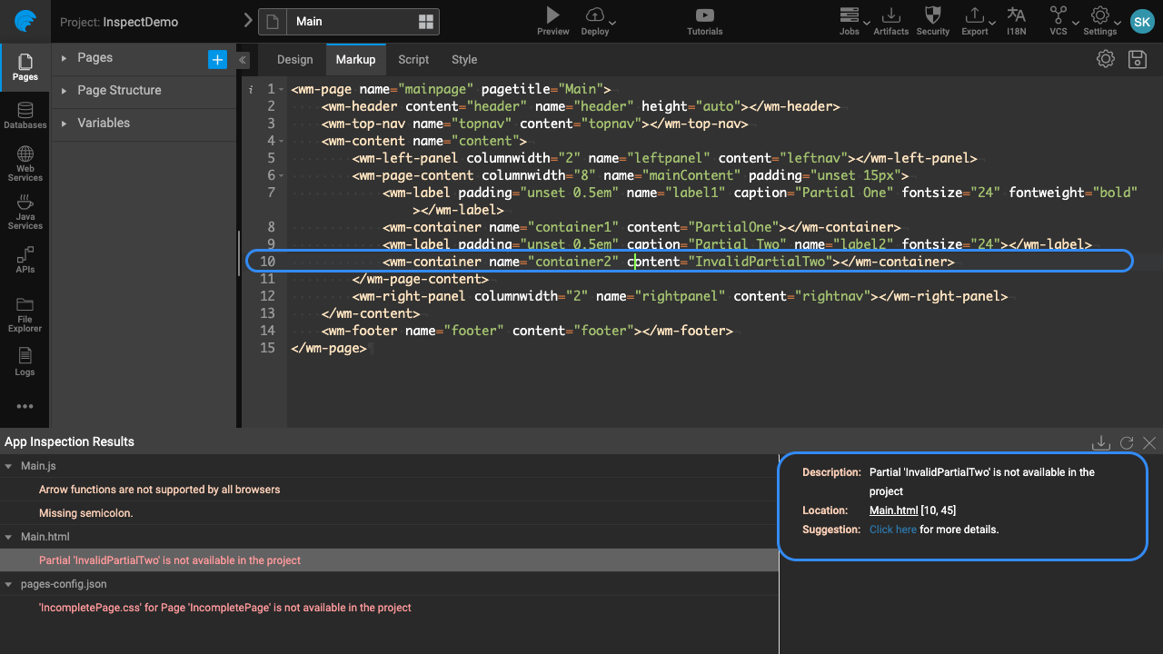Switch to the Design tab

click(294, 59)
